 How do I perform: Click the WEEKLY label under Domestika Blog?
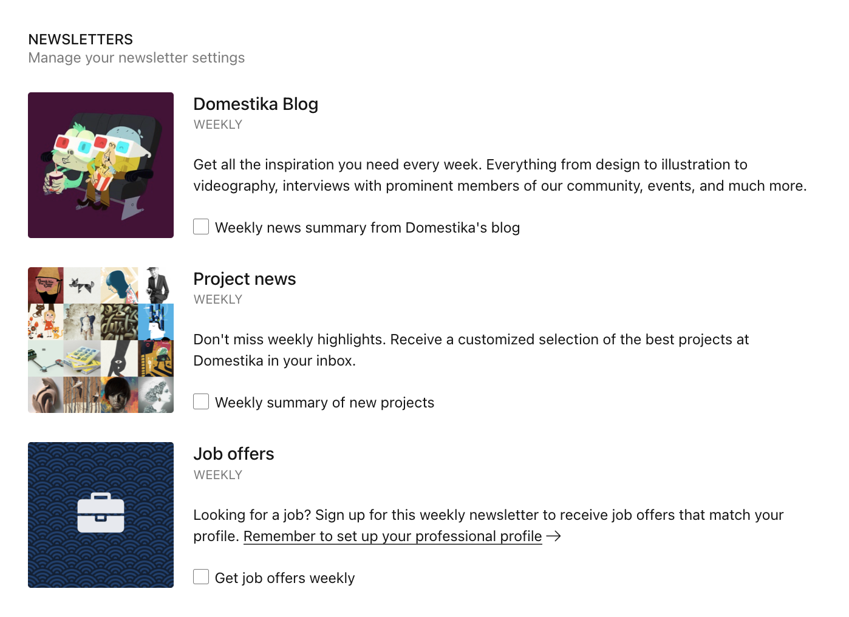[x=218, y=124]
